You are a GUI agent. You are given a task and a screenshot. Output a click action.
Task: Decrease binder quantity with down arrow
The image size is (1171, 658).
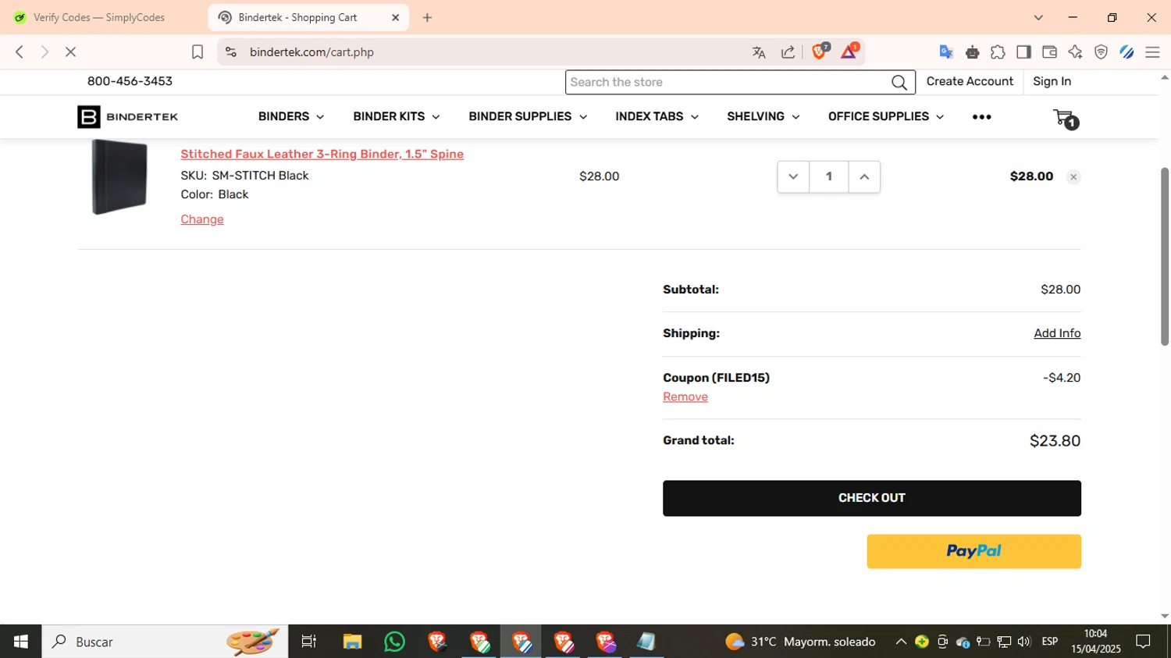coord(793,177)
